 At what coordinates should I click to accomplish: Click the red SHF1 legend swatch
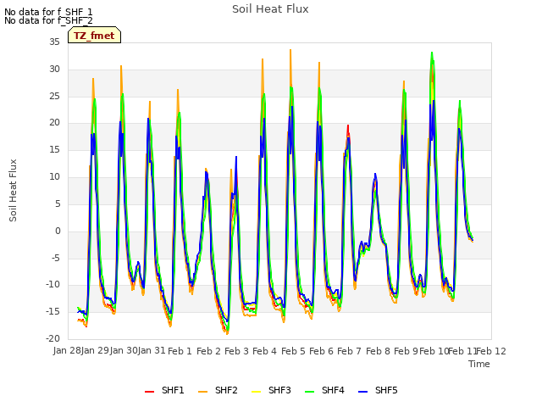point(149,392)
